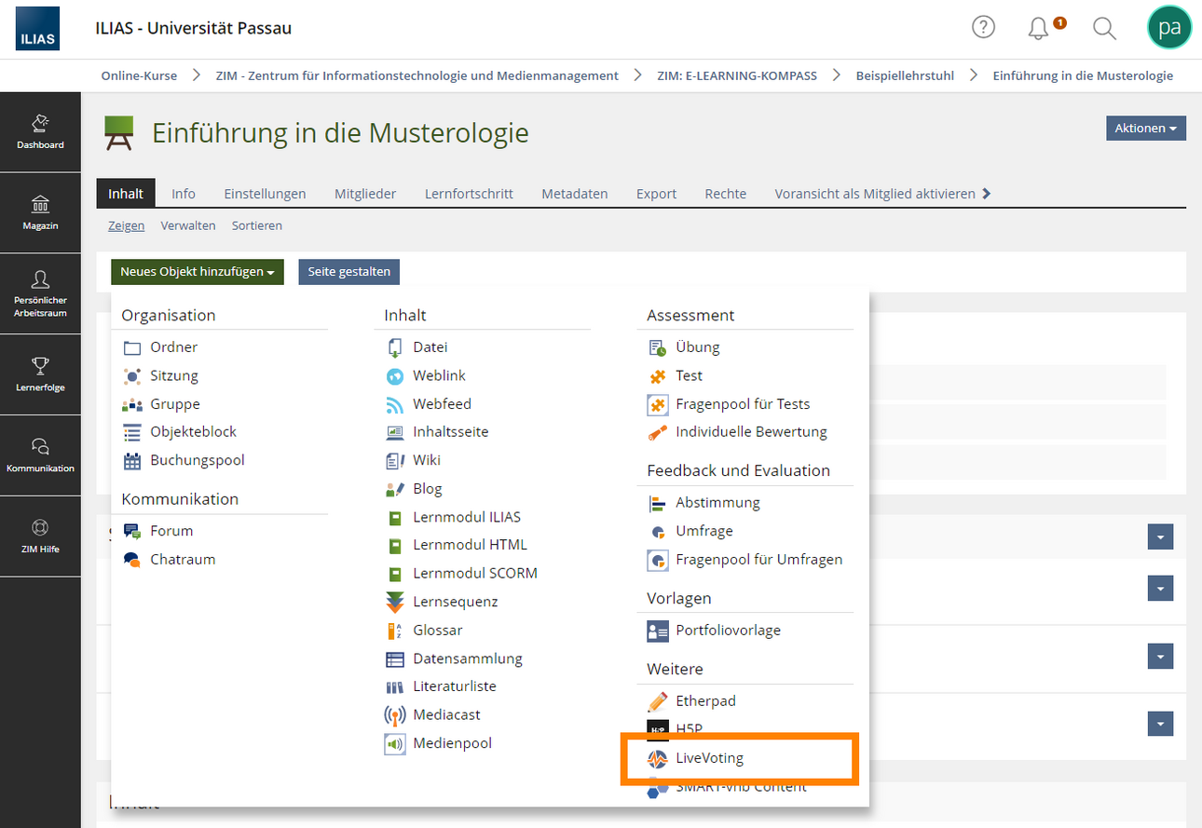Follow the Beispiellehrstuhl breadcrumb link
The width and height of the screenshot is (1202, 828).
905,75
